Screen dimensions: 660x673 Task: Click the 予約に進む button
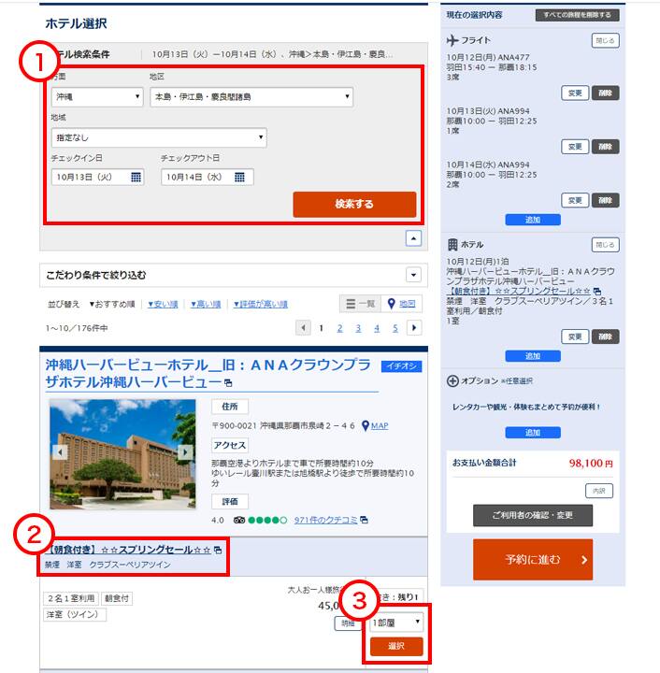coord(533,559)
